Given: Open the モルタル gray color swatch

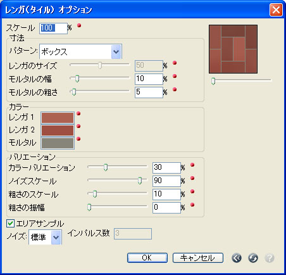Looking at the screenshot, I should point(58,143).
